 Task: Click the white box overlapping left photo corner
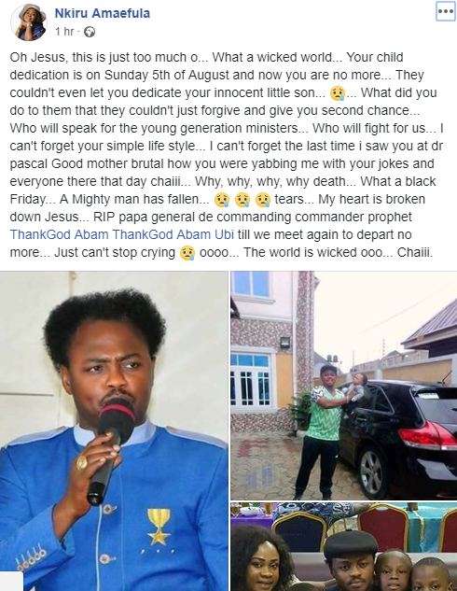click(x=11, y=581)
